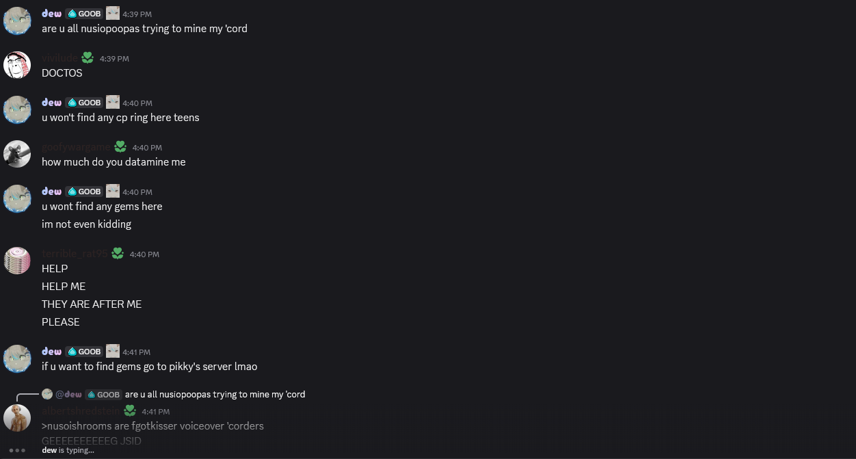The image size is (856, 459).
Task: Open vivilude's profile avatar
Action: (17, 65)
